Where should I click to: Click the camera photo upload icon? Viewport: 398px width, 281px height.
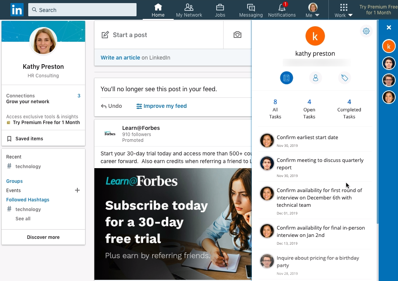click(237, 35)
